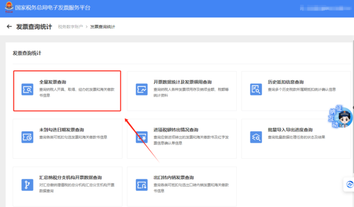The image size is (354, 207).
Task: Open 开票数据统计及发票领用查询 title
Action: coord(183,82)
